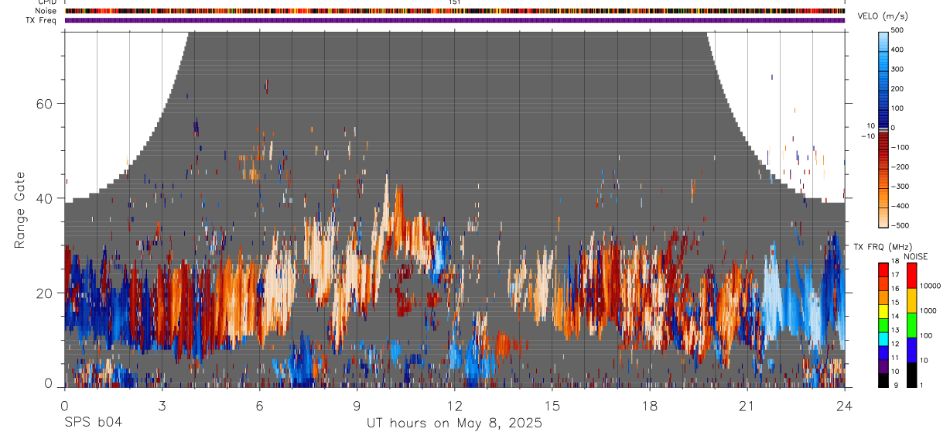This screenshot has width=950, height=439.
Task: Click the 'CPID' label above the plot
Action: point(48,2)
